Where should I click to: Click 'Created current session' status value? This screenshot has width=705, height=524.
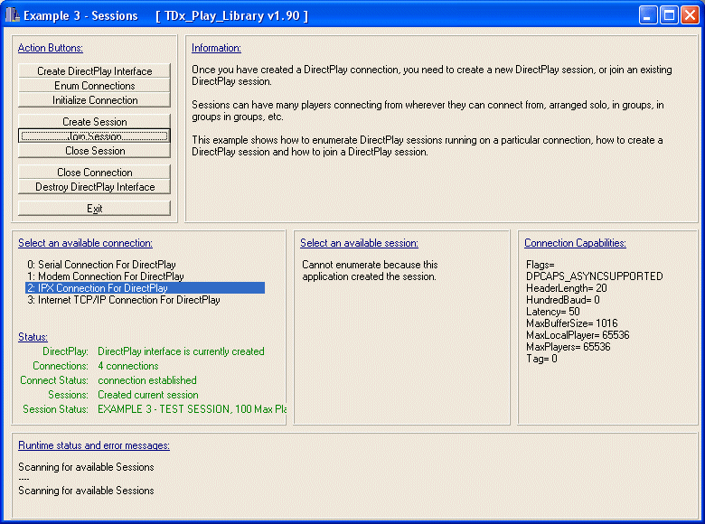pyautogui.click(x=148, y=394)
